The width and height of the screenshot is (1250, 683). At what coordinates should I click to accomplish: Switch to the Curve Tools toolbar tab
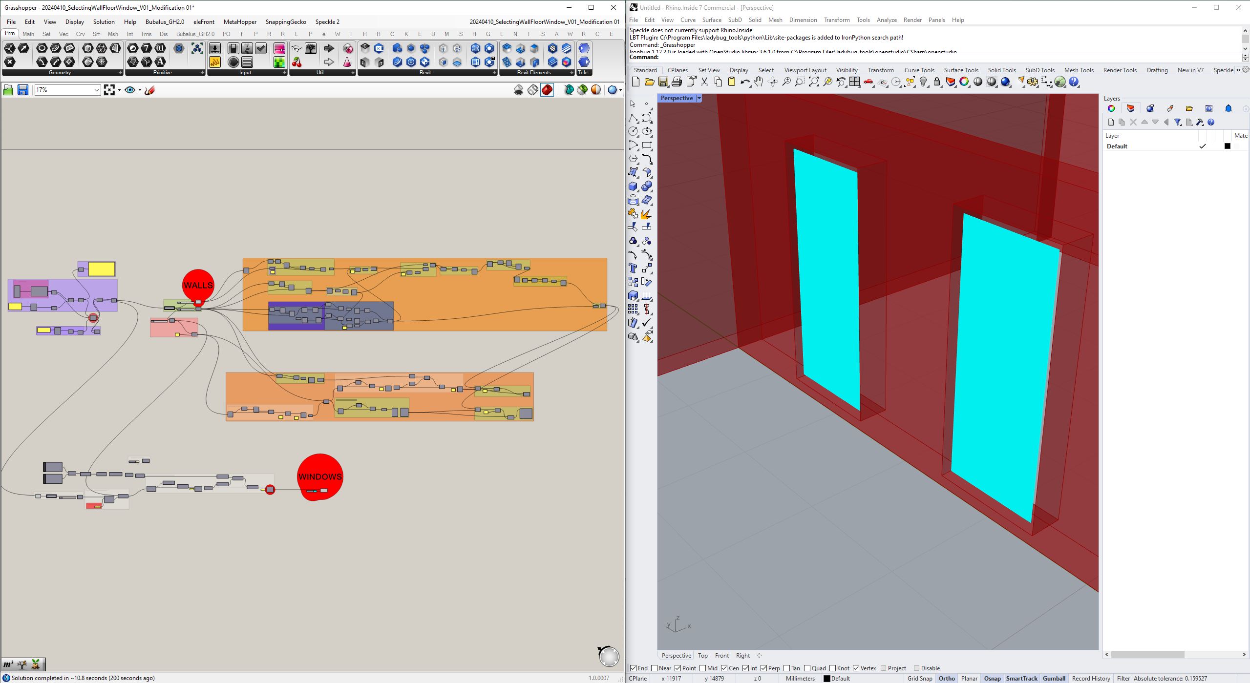(919, 70)
